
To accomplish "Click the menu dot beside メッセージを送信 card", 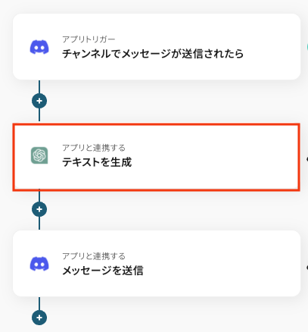I will click(x=307, y=268).
